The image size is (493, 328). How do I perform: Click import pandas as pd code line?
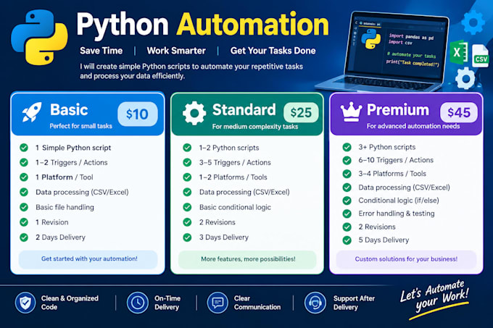point(411,36)
